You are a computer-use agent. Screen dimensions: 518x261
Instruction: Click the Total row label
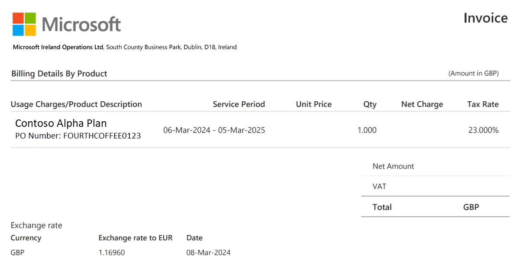(x=382, y=207)
